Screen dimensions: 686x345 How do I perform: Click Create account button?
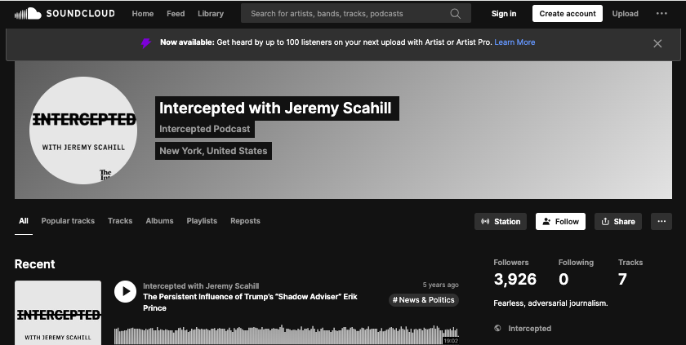pos(567,14)
